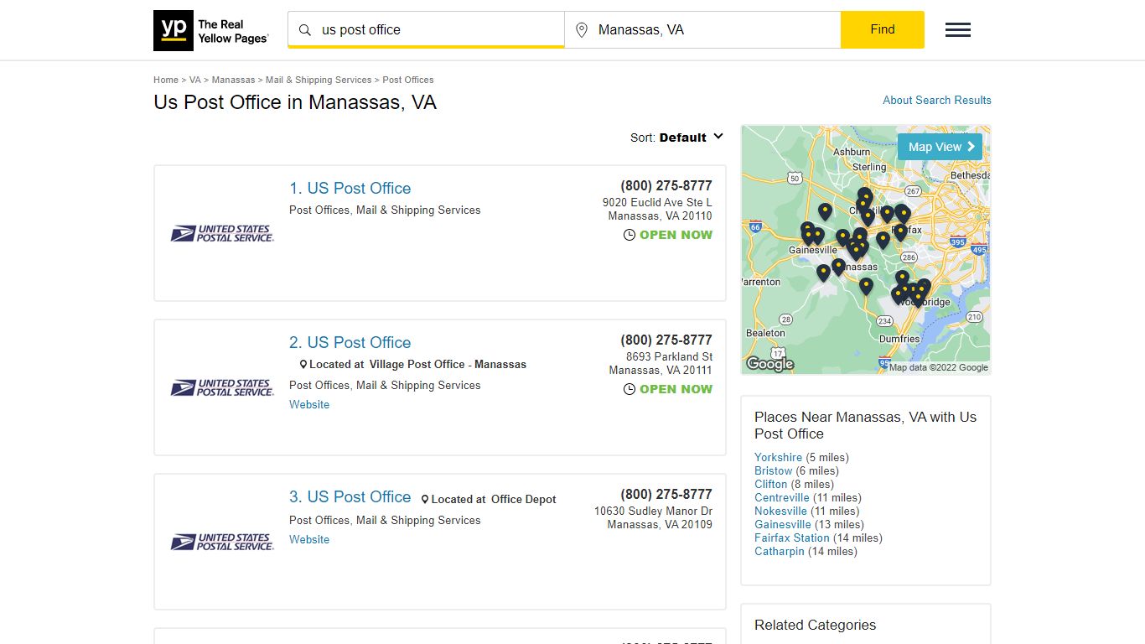The height and width of the screenshot is (644, 1145).
Task: Open Yorkshire nearby place
Action: (x=778, y=457)
